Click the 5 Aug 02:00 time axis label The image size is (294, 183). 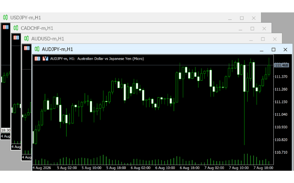(x=67, y=168)
